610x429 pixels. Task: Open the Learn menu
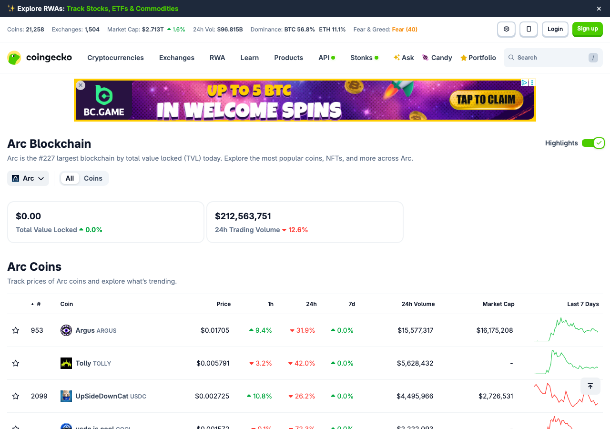(x=250, y=58)
